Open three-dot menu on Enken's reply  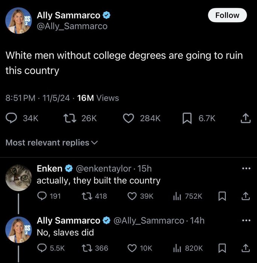coord(246,168)
